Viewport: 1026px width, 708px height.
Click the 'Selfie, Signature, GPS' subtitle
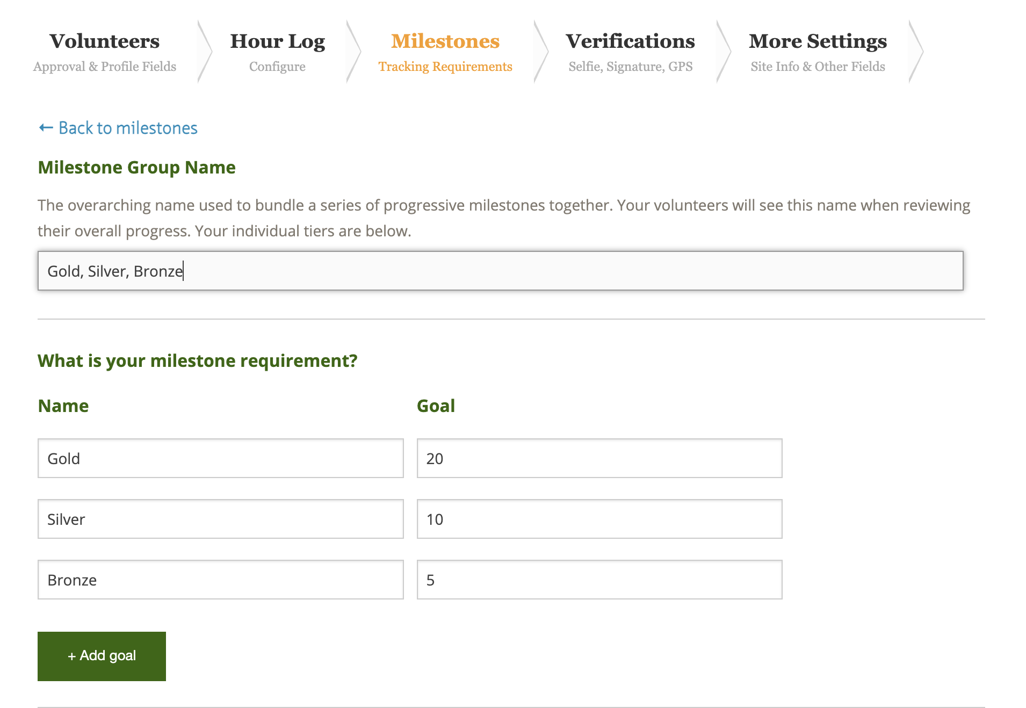coord(631,67)
